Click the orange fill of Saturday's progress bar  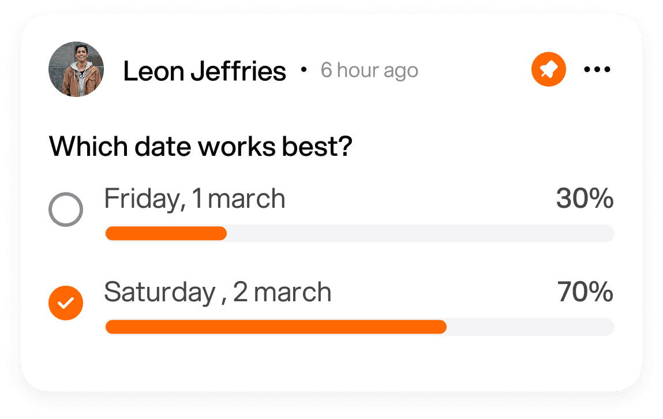[x=276, y=327]
